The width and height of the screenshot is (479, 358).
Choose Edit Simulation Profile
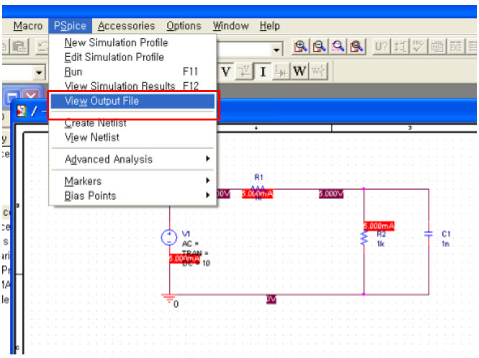click(x=133, y=57)
